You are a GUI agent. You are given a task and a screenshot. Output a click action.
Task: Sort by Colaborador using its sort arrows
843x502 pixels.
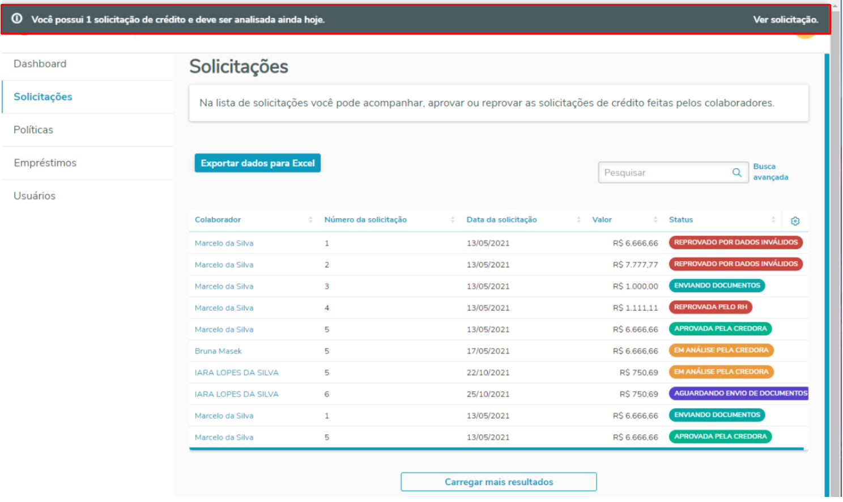coord(310,220)
